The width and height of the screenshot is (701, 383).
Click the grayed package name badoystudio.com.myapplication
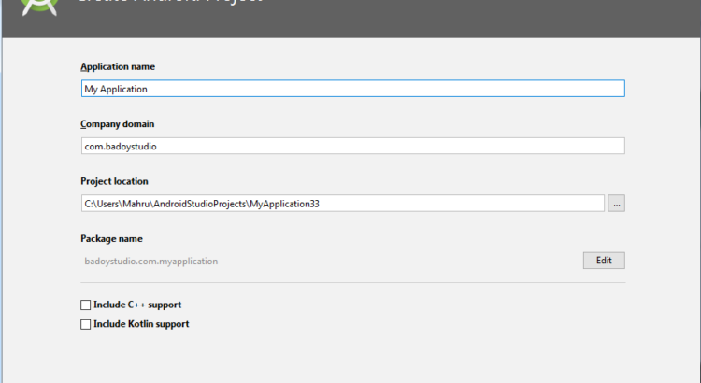151,262
